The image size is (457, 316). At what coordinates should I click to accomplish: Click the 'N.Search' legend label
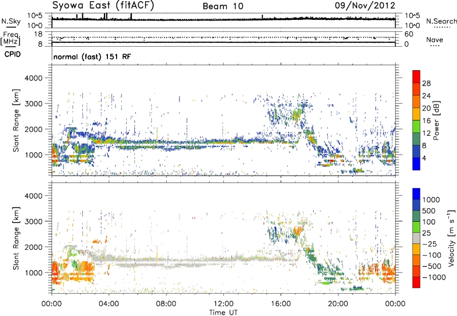click(x=441, y=21)
